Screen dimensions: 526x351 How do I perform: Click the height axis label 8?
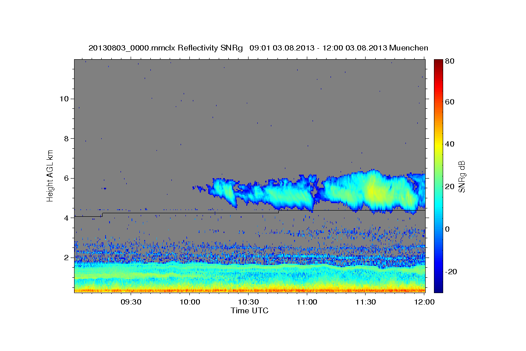tap(66, 138)
